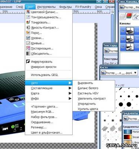Open the Цветовой баланс color balance icon
This screenshot has width=139, height=149.
coord(28,12)
